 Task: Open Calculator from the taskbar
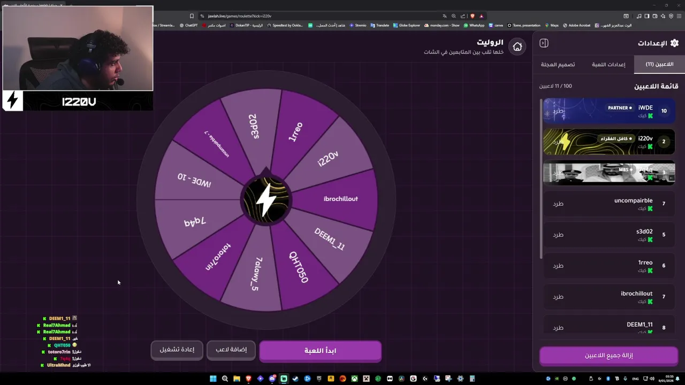click(472, 379)
